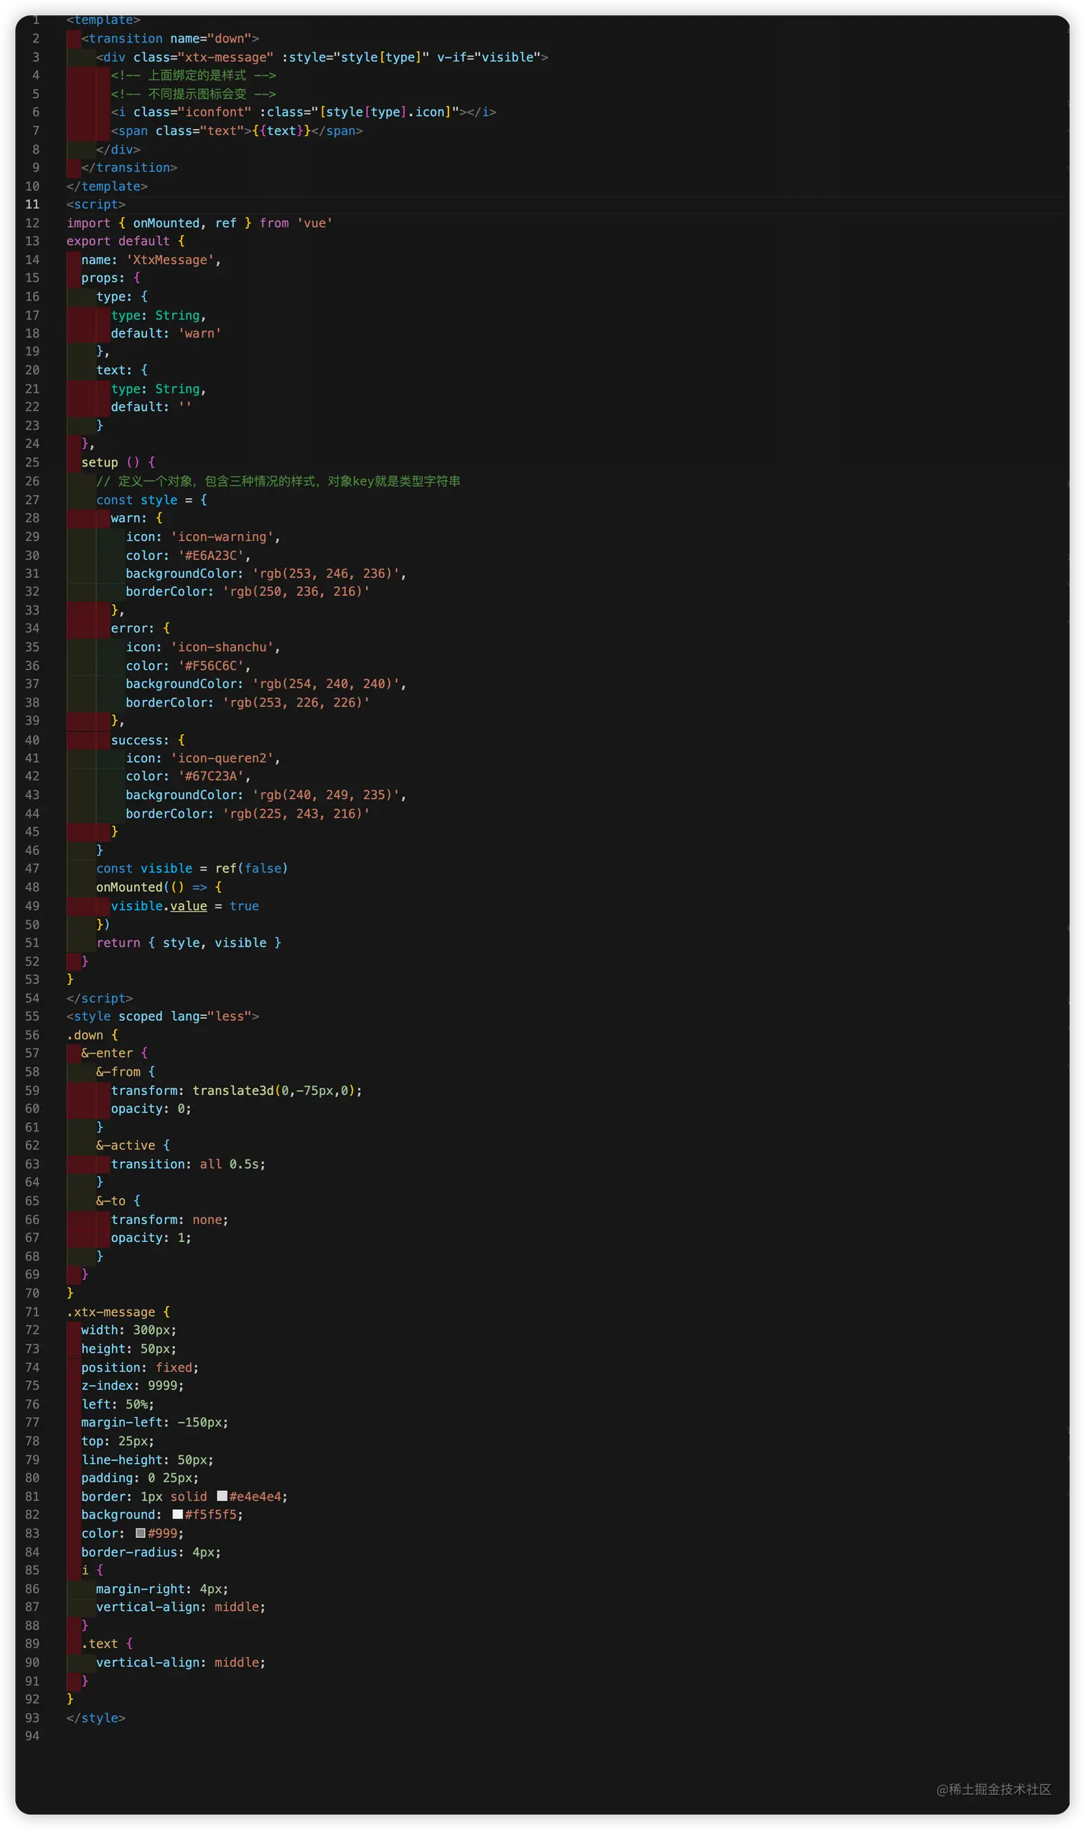Click the comment '不同提示图标会变'

[193, 93]
